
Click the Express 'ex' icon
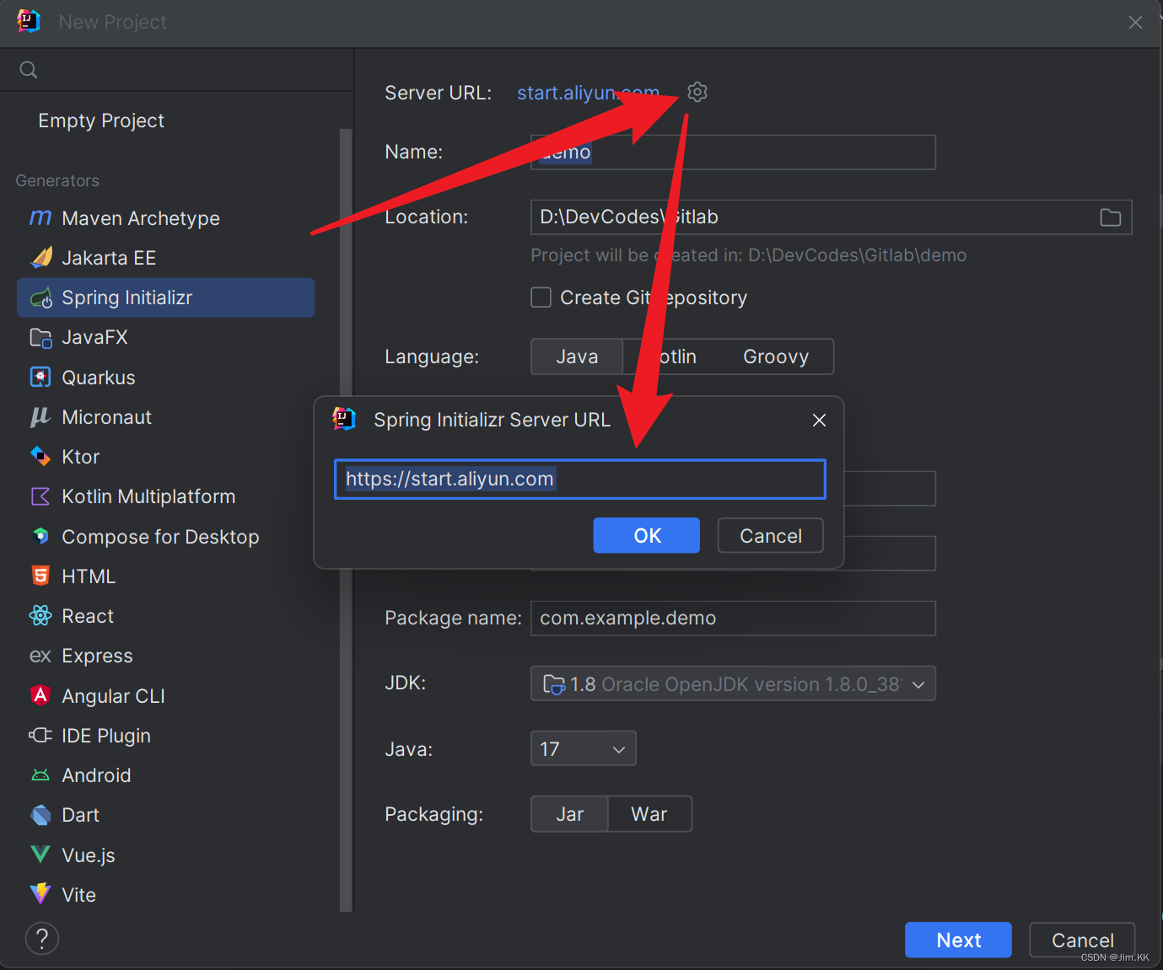(x=40, y=656)
